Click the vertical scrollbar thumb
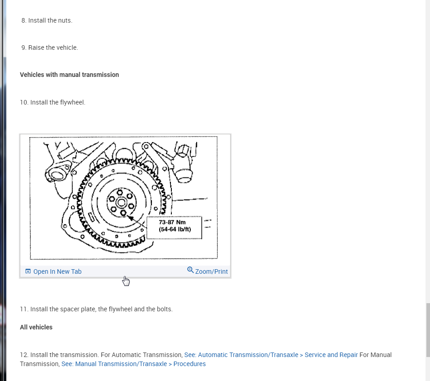Viewport: 430px width, 381px height. click(428, 330)
